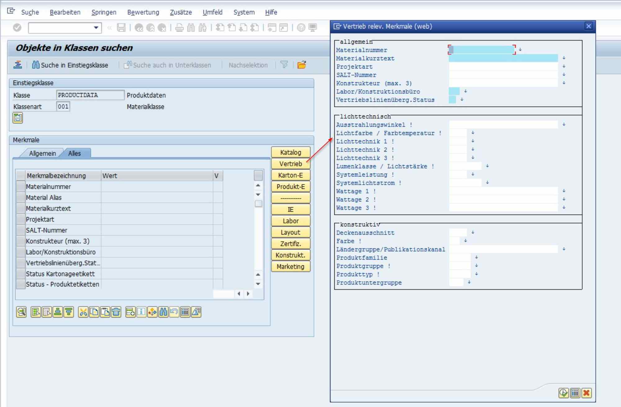Switch to the Alles tab
Screen dimensions: 621x407
[x=75, y=153]
